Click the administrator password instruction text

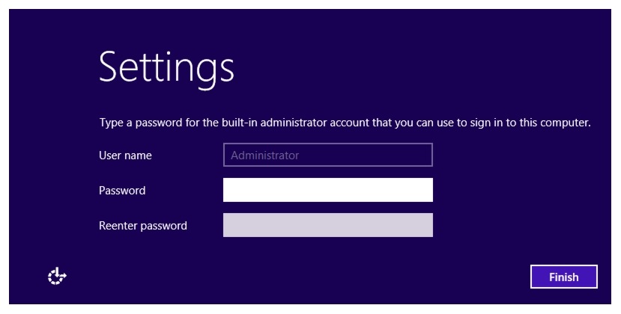click(x=345, y=123)
